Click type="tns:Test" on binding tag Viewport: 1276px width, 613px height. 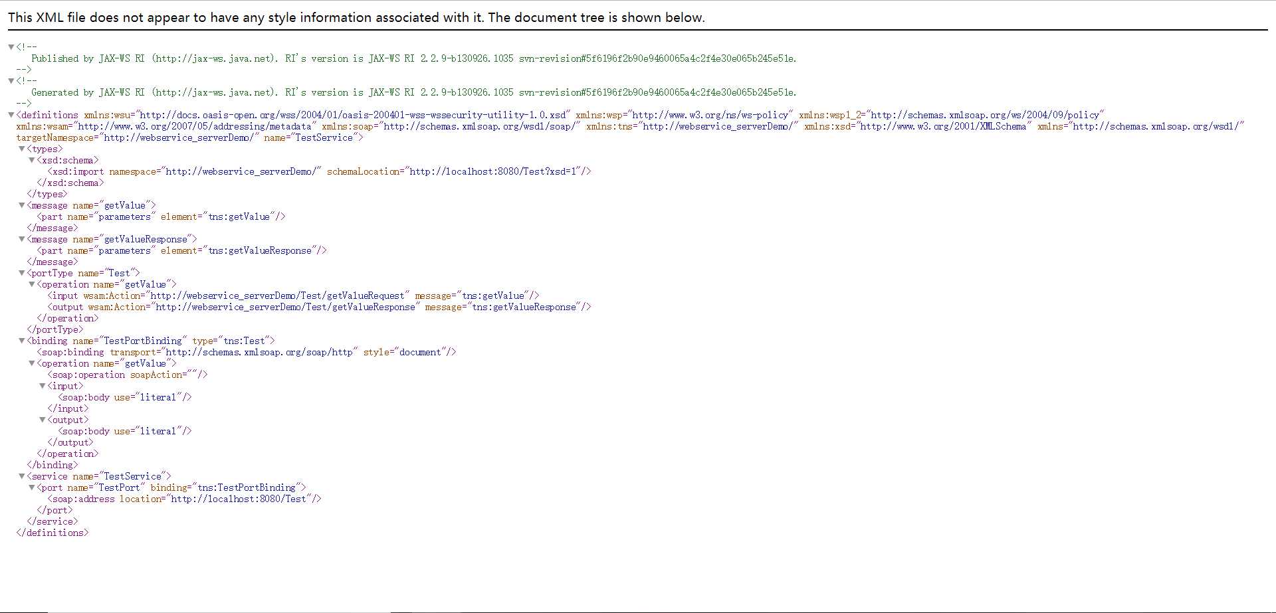pyautogui.click(x=231, y=341)
